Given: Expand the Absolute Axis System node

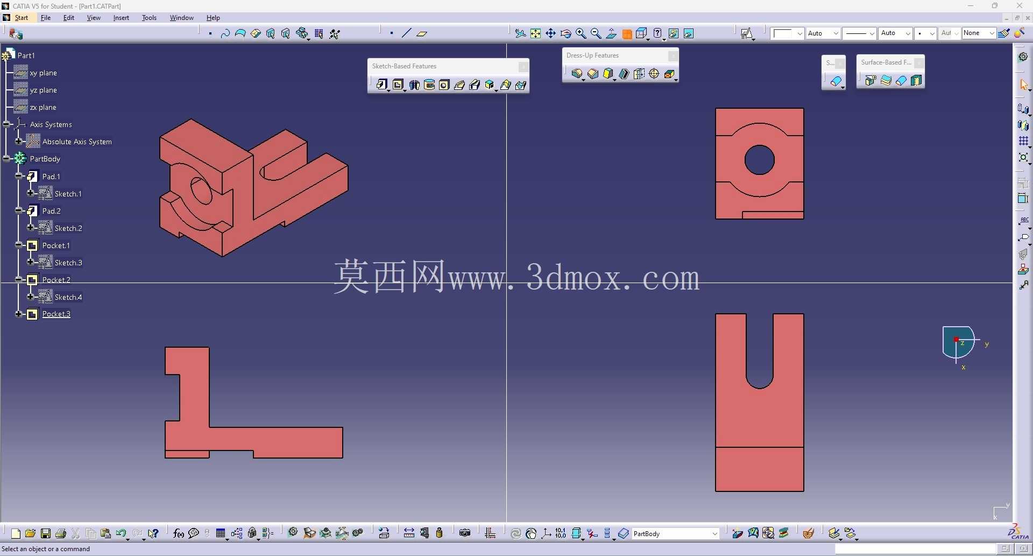Looking at the screenshot, I should (19, 141).
